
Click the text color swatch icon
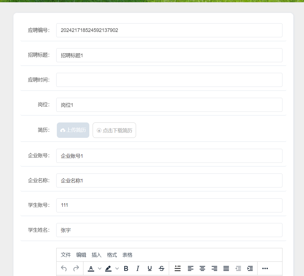[91, 268]
